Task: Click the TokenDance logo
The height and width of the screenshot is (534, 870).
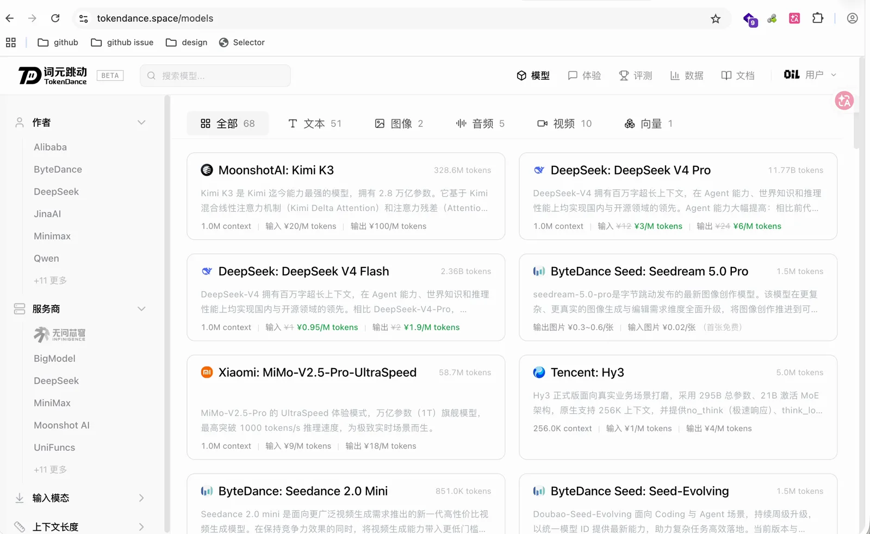Action: click(53, 76)
